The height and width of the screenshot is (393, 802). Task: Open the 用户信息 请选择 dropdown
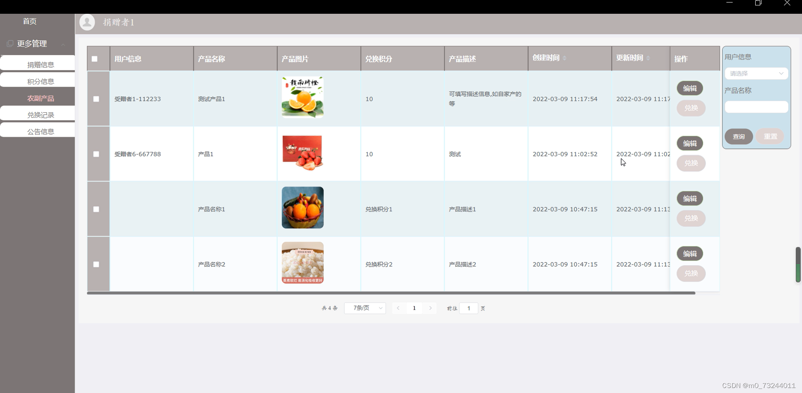tap(756, 73)
